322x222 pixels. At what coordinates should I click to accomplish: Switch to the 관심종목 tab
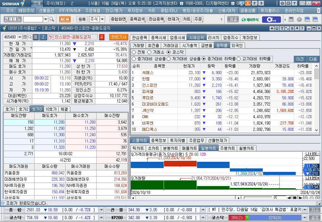[x=139, y=38]
